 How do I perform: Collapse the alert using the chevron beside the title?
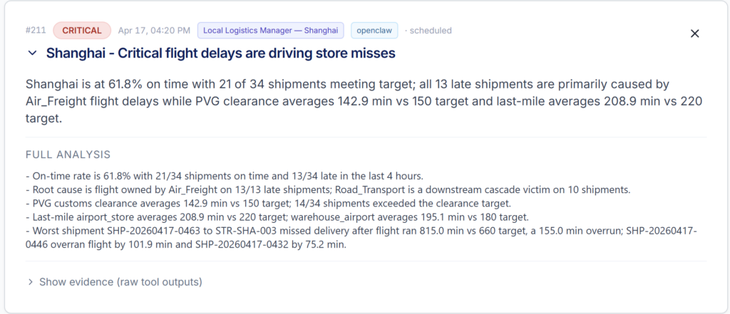tap(32, 53)
